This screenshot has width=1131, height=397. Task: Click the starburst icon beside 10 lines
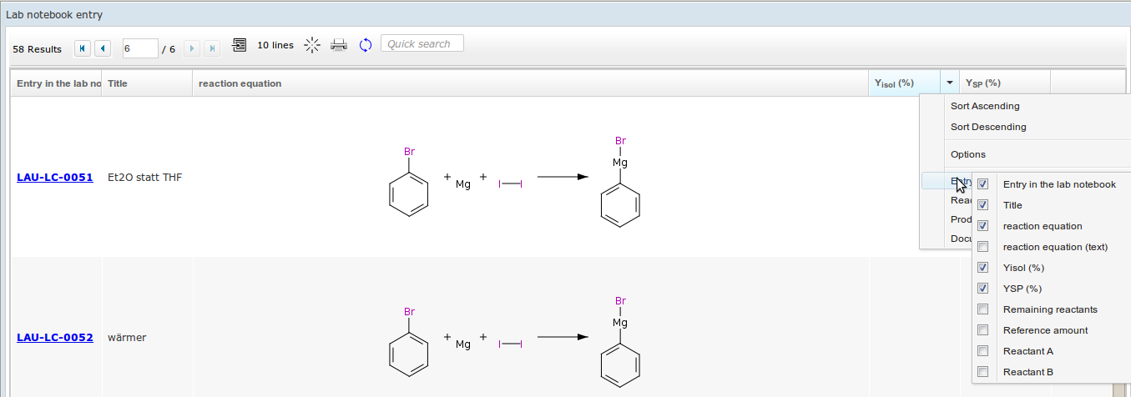[312, 45]
